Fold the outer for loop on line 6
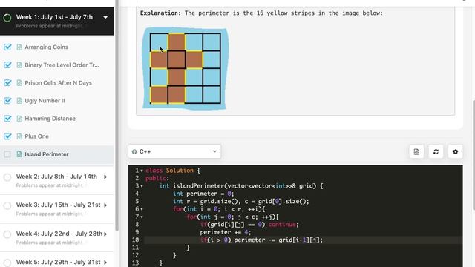475x267 pixels. [x=142, y=209]
